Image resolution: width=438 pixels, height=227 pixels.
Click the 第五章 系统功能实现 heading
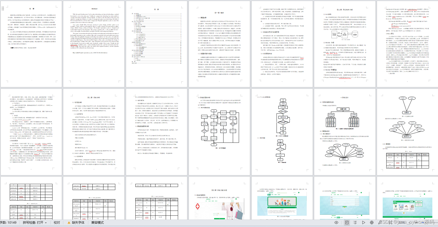[219, 190]
